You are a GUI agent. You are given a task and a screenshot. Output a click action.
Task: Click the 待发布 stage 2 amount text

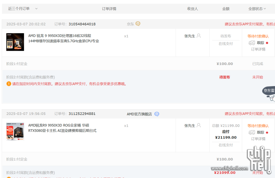[x=224, y=77]
